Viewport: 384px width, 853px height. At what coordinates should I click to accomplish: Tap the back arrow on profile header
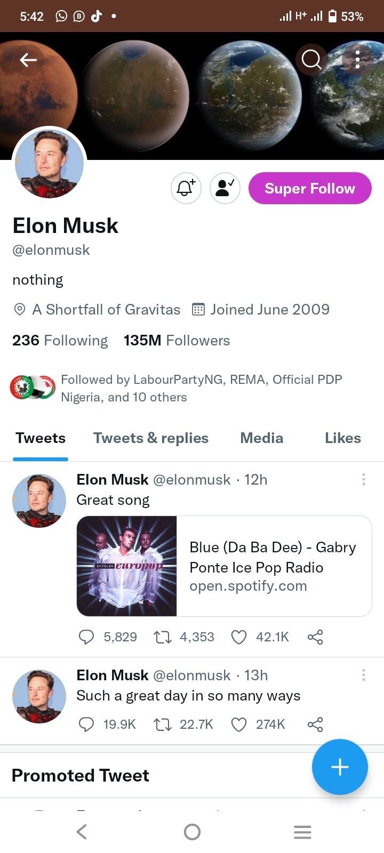[28, 60]
